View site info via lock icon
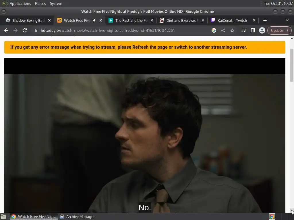This screenshot has height=220, width=294. [36, 30]
